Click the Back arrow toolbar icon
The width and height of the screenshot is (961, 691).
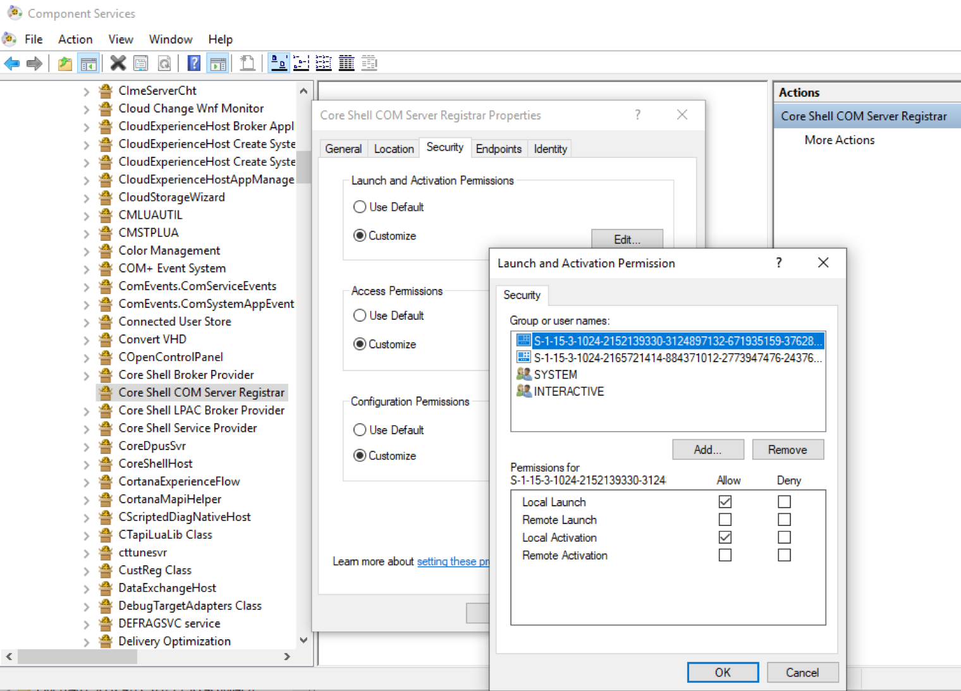[x=12, y=63]
